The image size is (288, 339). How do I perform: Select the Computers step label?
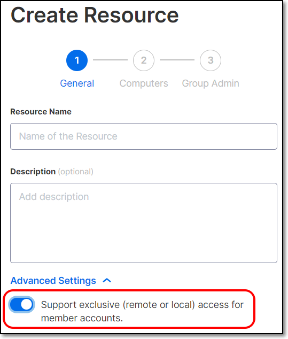point(144,83)
